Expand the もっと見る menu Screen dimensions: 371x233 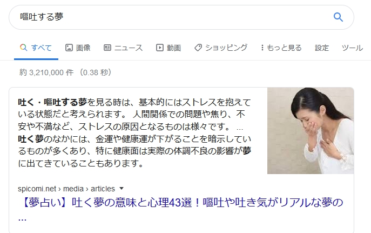point(281,48)
